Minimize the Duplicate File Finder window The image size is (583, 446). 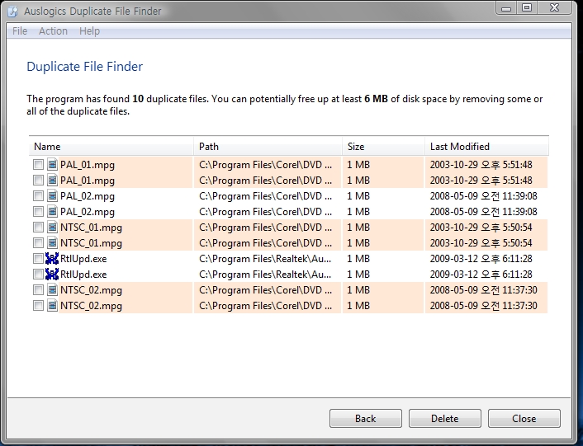[x=506, y=8]
